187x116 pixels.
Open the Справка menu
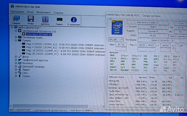coord(58,13)
